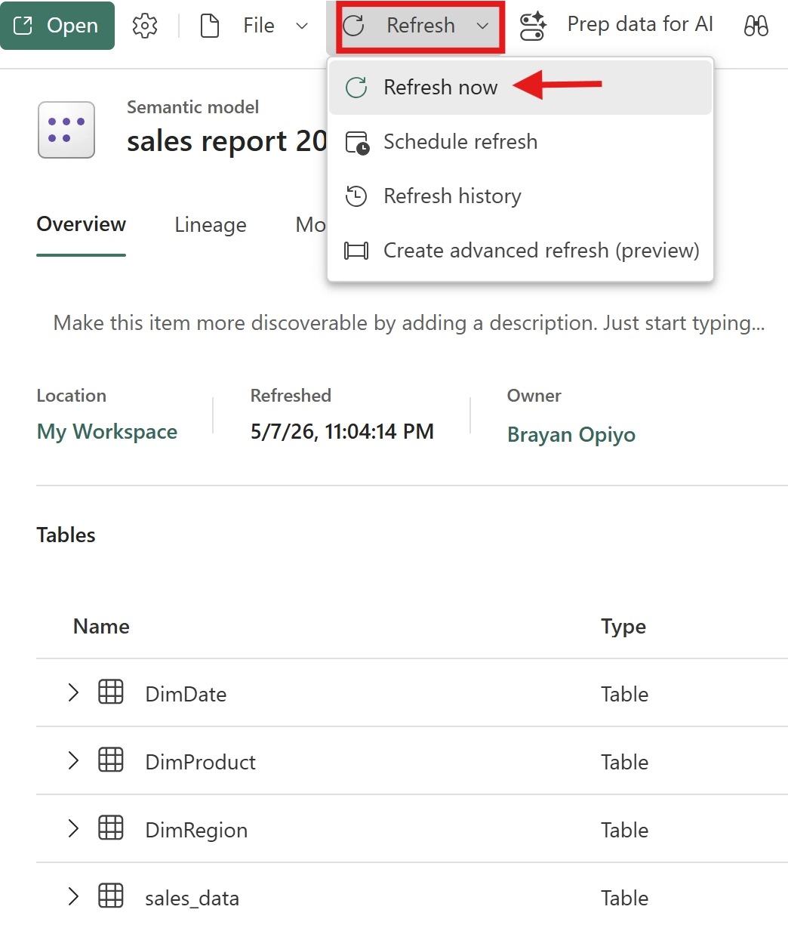Image resolution: width=788 pixels, height=928 pixels.
Task: Click the Prep data for AI sparkle icon
Action: pyautogui.click(x=534, y=26)
